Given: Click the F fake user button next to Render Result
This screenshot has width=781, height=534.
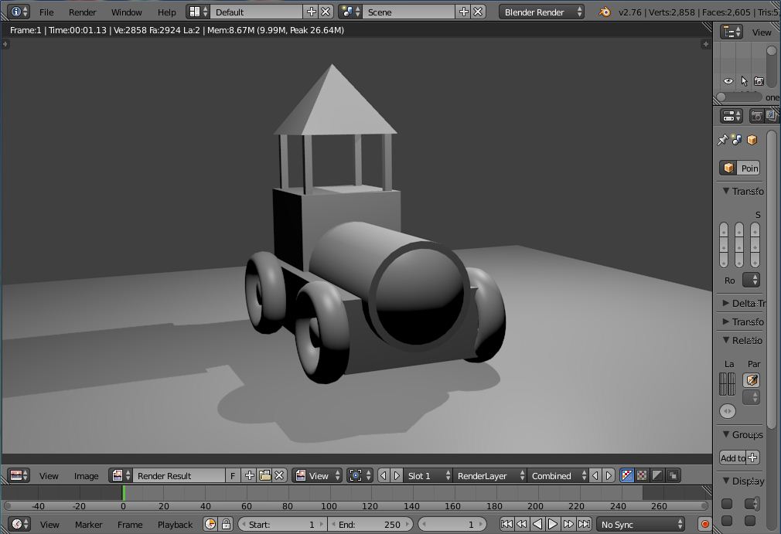Looking at the screenshot, I should (232, 475).
